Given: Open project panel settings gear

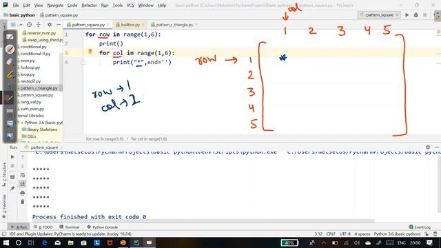Looking at the screenshot, I should click(x=50, y=25).
